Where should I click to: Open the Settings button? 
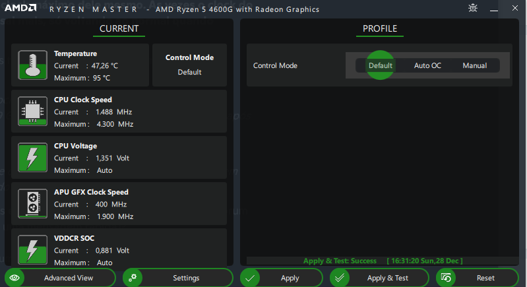coord(178,278)
